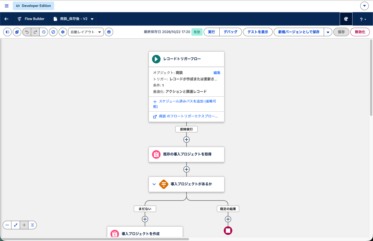Add element under 既定の結果 branch
Screen dimensions: 373x241
pyautogui.click(x=228, y=219)
